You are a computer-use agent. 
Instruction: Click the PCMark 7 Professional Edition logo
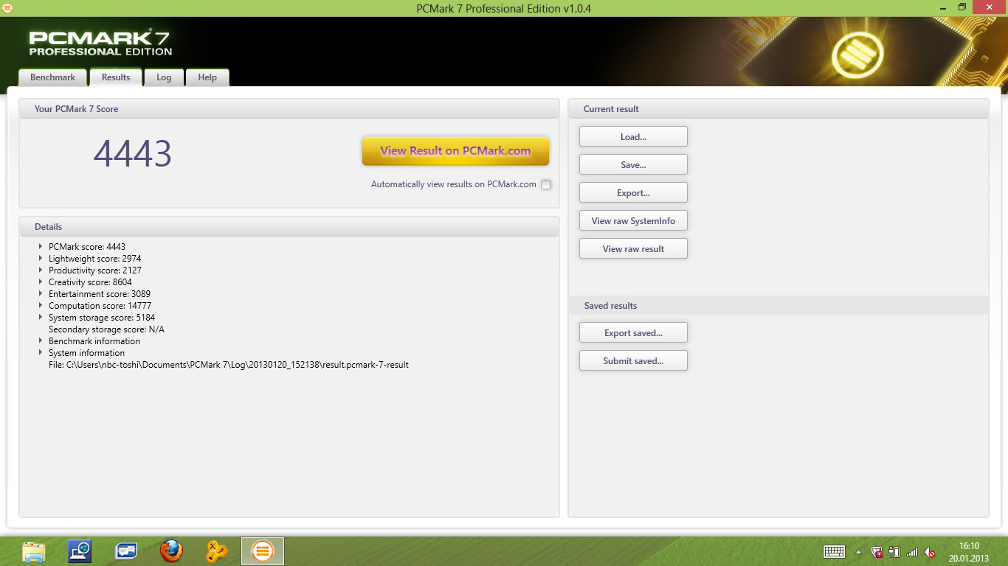click(100, 43)
